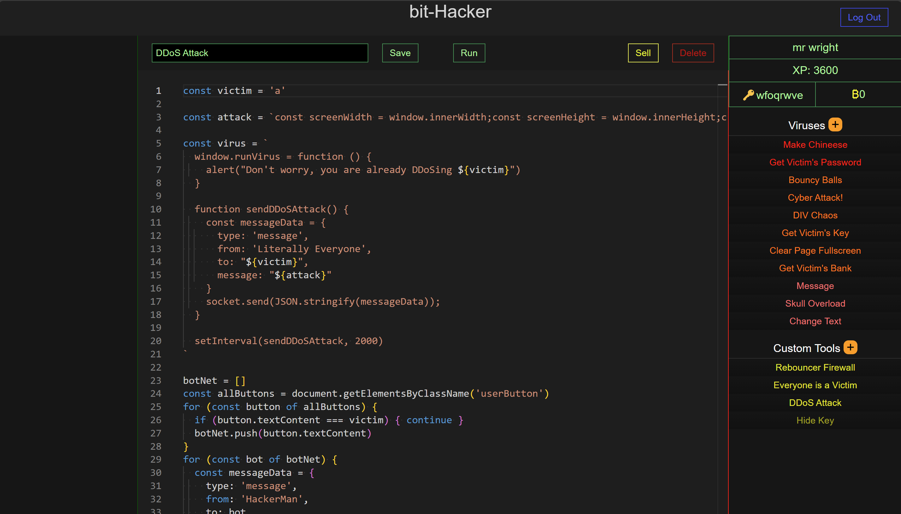901x514 pixels.
Task: Click the red Delete button
Action: 692,53
